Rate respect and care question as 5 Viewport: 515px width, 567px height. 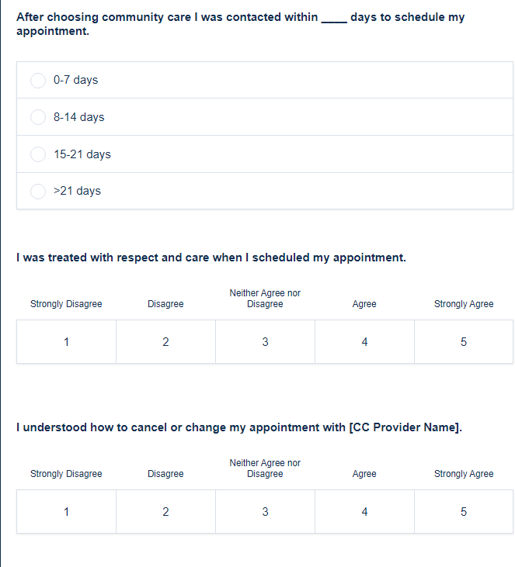tap(464, 342)
